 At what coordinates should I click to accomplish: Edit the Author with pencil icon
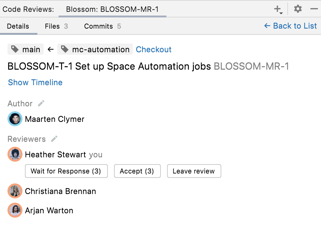(x=41, y=104)
